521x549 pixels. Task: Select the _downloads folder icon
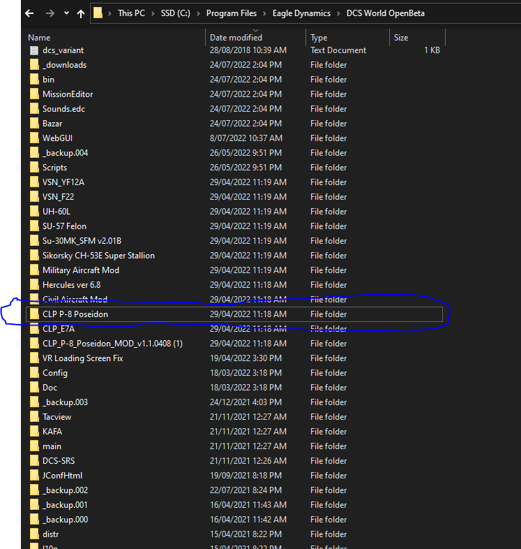(x=34, y=65)
